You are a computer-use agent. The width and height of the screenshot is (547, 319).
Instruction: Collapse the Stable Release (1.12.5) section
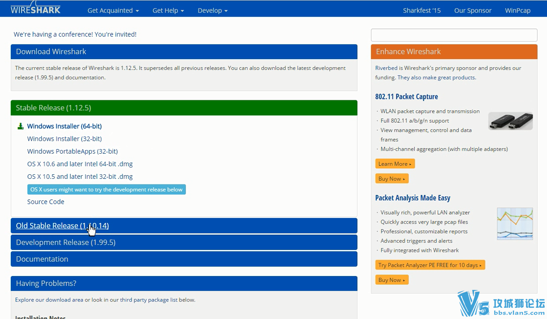pyautogui.click(x=184, y=108)
